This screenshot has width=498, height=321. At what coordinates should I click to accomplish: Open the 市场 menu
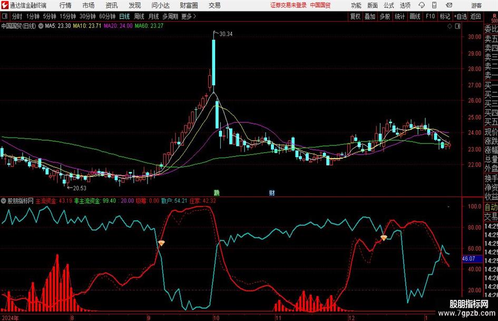pyautogui.click(x=89, y=5)
